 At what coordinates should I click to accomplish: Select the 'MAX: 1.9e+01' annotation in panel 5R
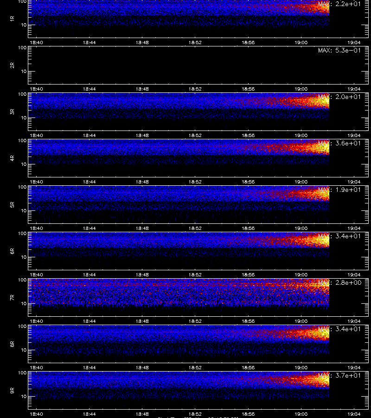[339, 189]
